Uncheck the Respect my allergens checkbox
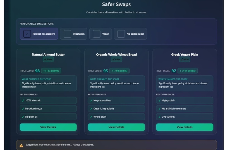 pyautogui.click(x=27, y=34)
